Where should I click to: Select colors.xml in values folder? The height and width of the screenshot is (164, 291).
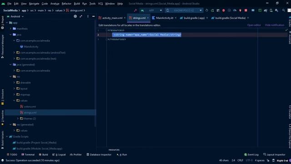coord(28,107)
